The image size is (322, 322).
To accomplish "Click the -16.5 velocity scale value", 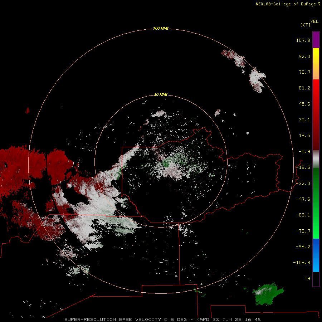I will pos(303,167).
